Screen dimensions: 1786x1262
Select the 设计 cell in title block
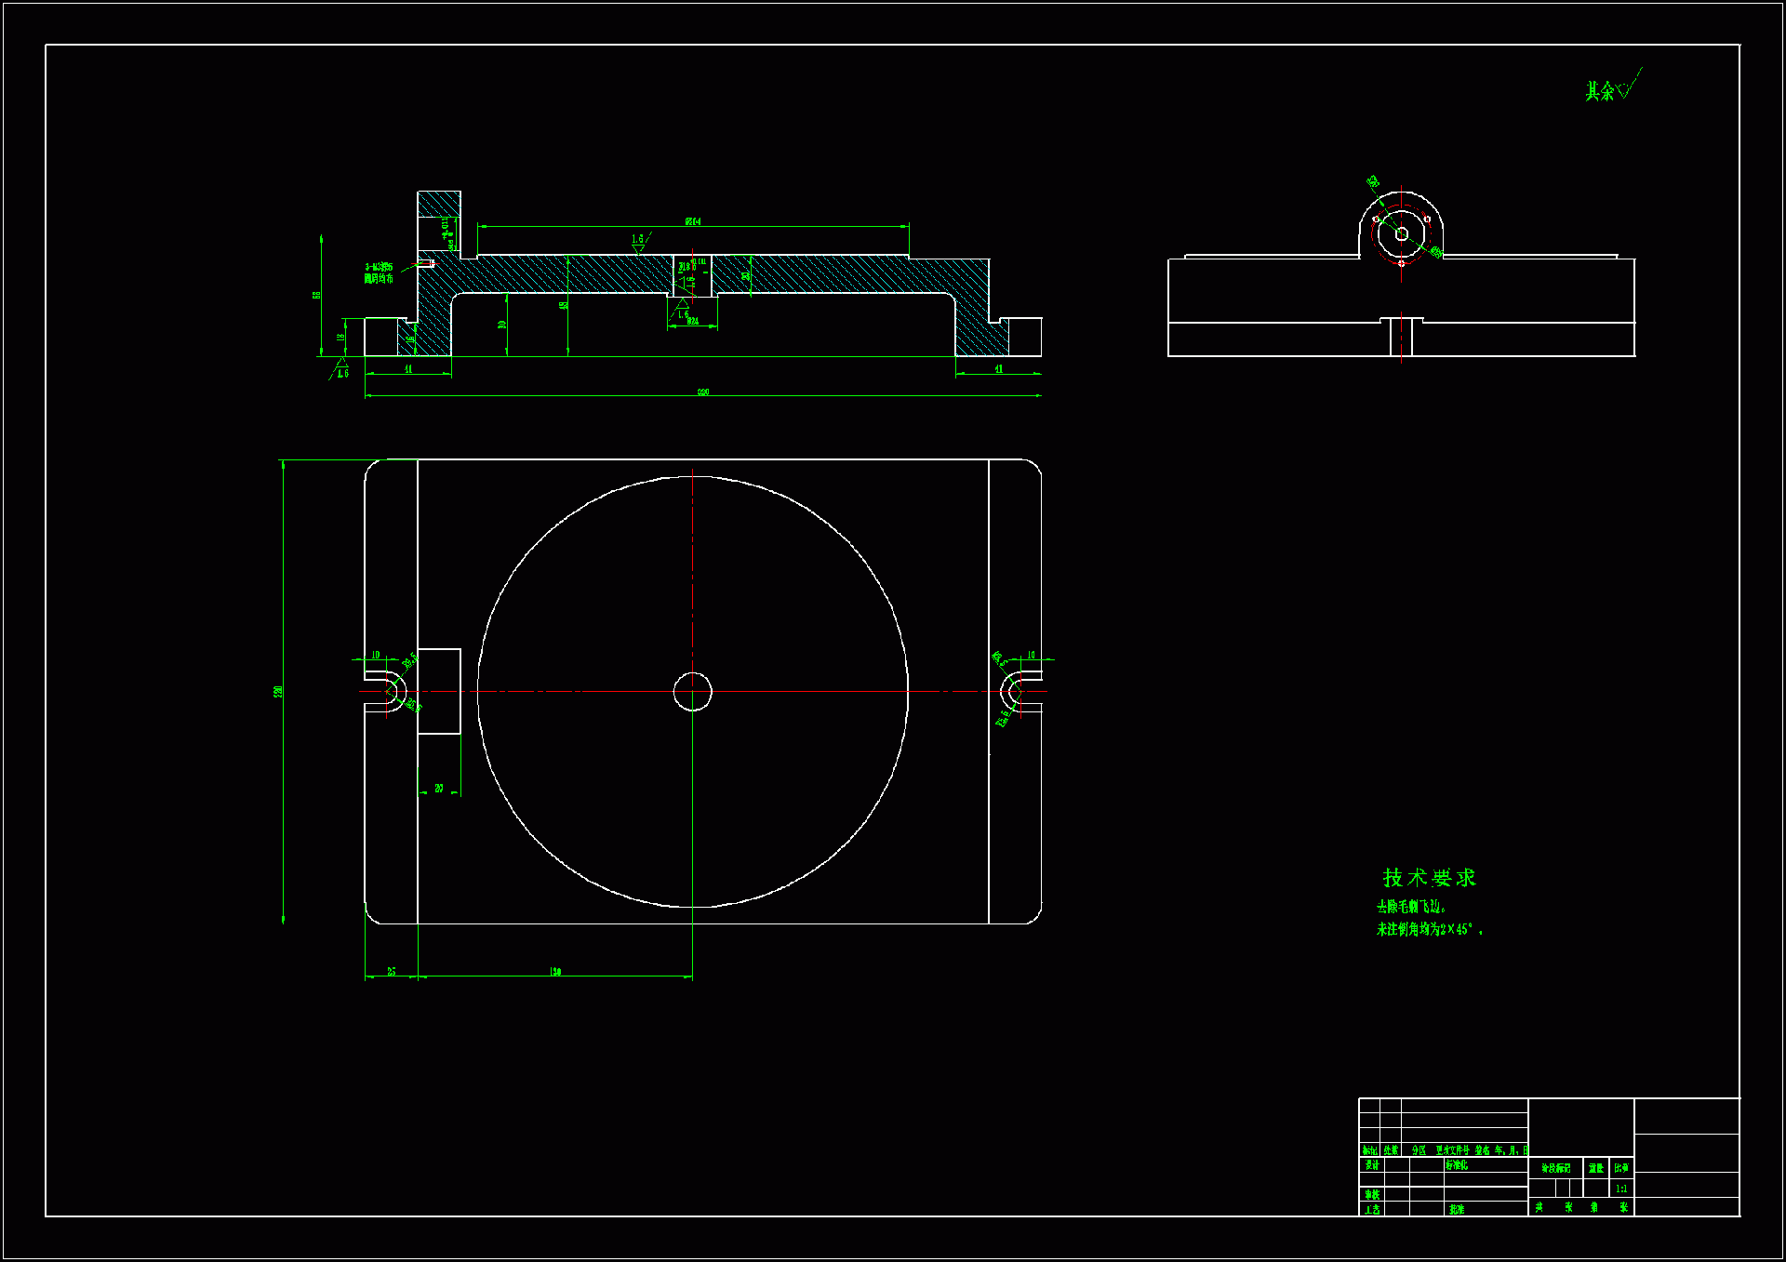1372,1165
